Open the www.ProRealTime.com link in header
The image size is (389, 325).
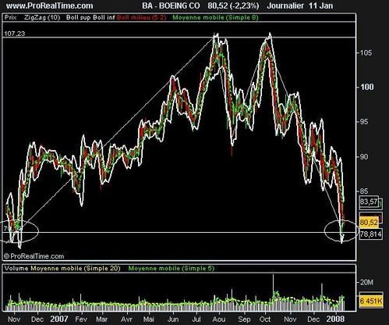point(49,5)
